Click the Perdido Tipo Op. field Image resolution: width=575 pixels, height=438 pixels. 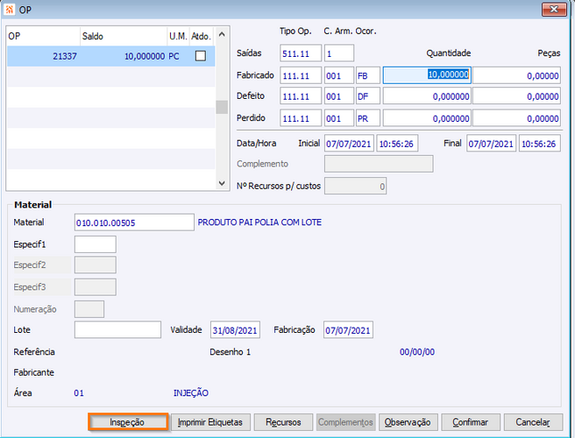coord(301,118)
